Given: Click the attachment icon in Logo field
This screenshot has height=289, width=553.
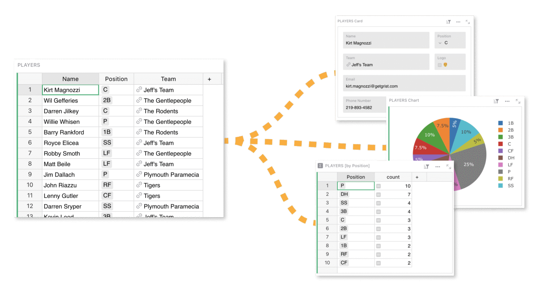Looking at the screenshot, I should (440, 65).
